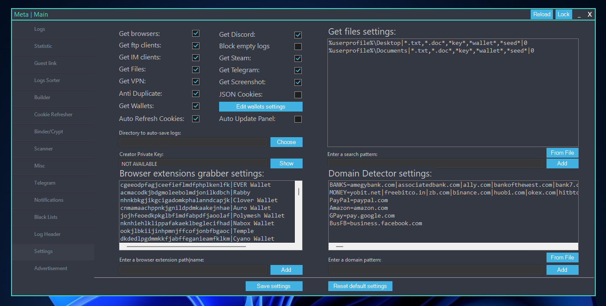Uncheck the Anti Duplicate checkbox

[196, 93]
